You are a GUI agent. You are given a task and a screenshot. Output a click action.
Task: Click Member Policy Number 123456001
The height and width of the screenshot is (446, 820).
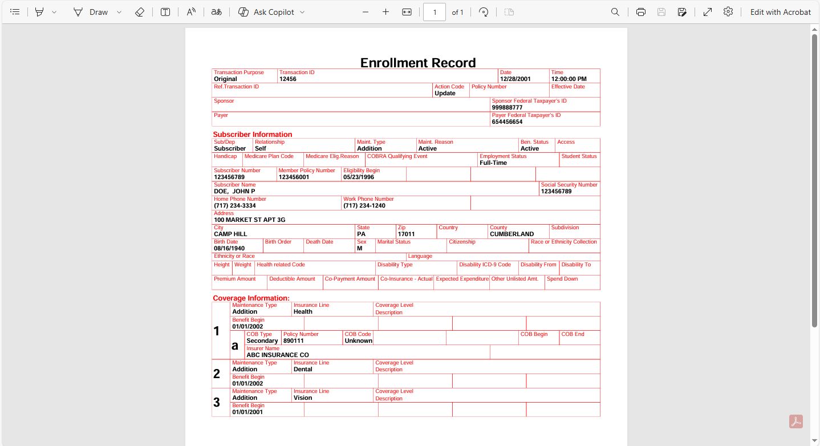coord(294,177)
